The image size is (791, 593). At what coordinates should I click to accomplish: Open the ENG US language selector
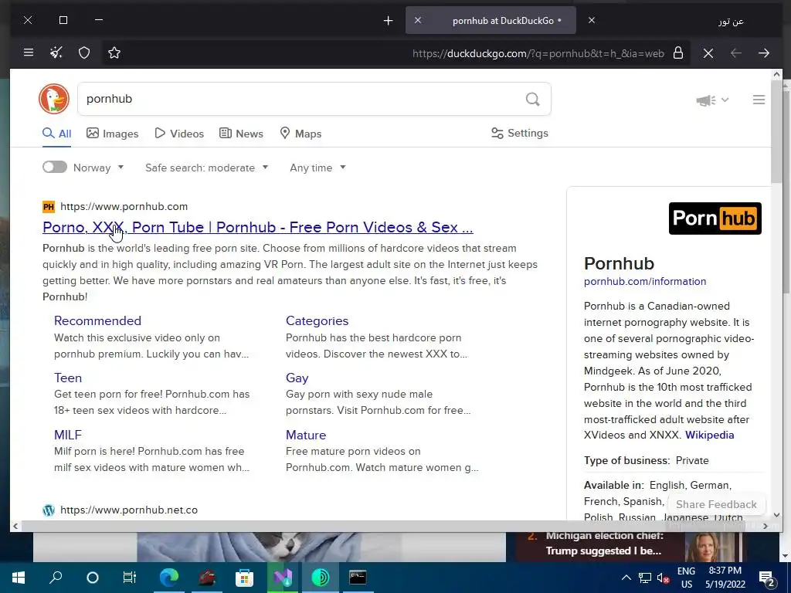[x=686, y=578]
